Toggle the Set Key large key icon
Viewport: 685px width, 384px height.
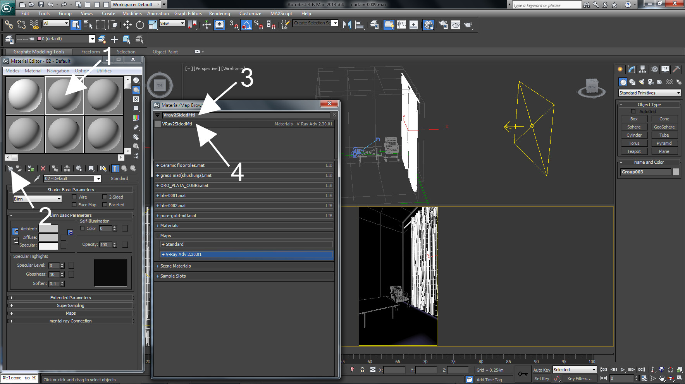coord(523,374)
